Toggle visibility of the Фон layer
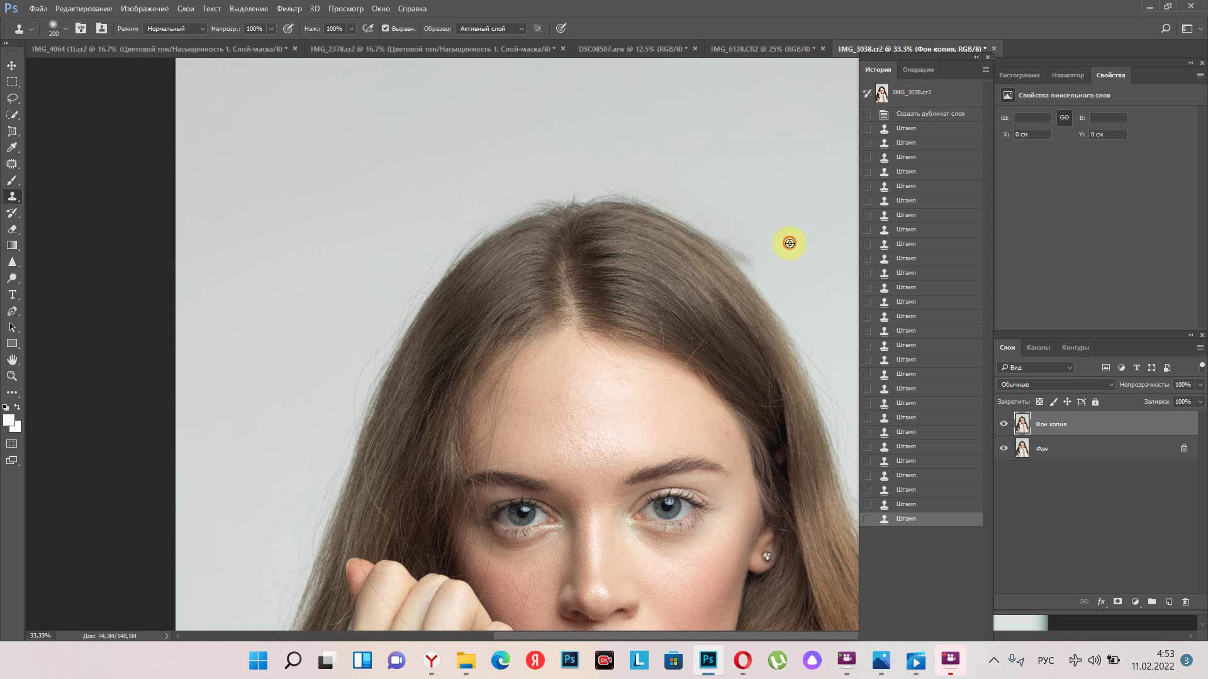Image resolution: width=1208 pixels, height=679 pixels. click(1004, 448)
